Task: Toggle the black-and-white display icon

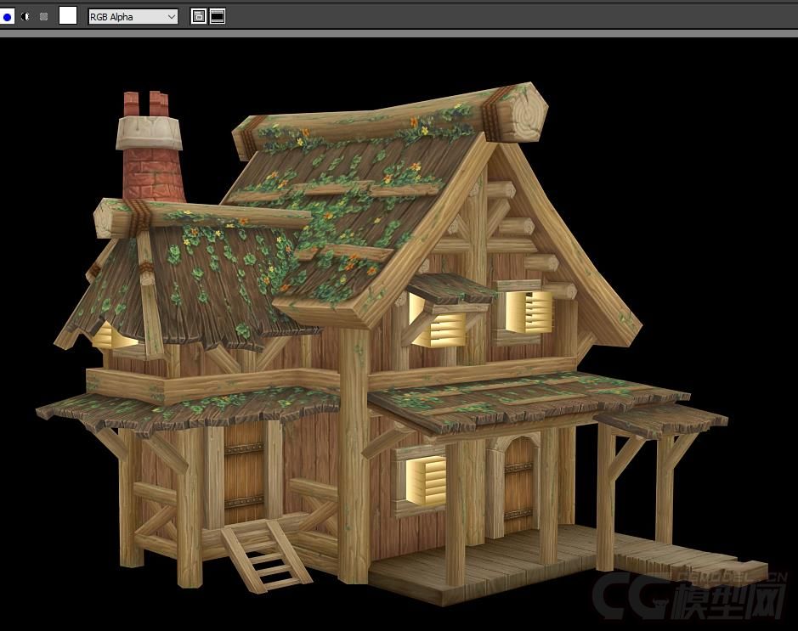Action: 25,15
